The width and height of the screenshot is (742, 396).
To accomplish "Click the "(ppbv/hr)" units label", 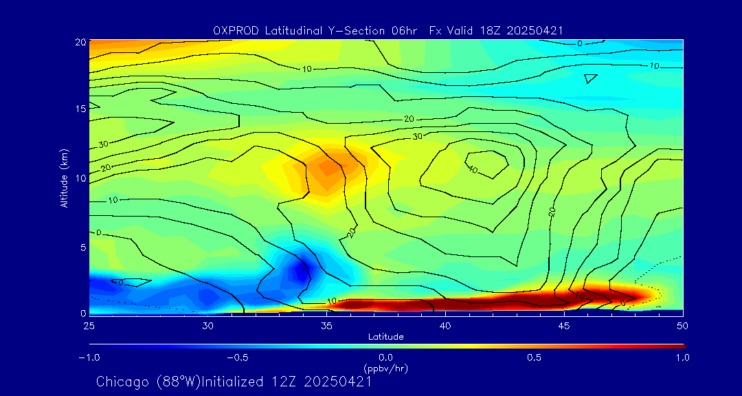I will (385, 368).
